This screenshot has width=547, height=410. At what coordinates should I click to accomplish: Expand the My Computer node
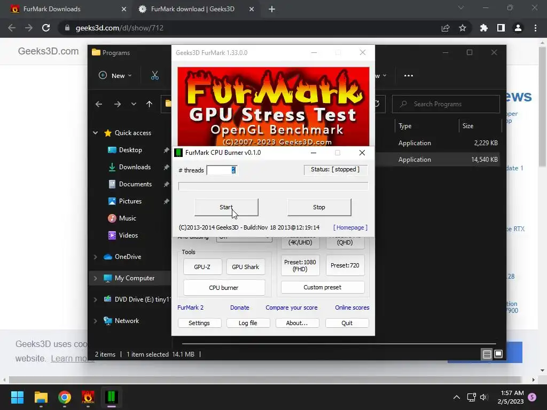point(95,278)
